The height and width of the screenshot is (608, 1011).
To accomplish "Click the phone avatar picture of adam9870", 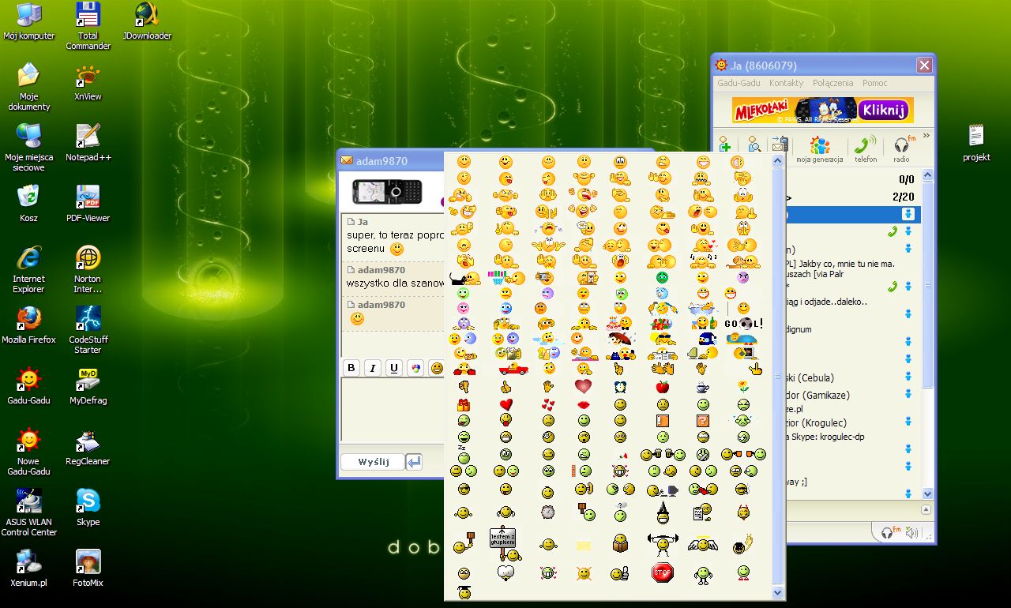I will (387, 191).
